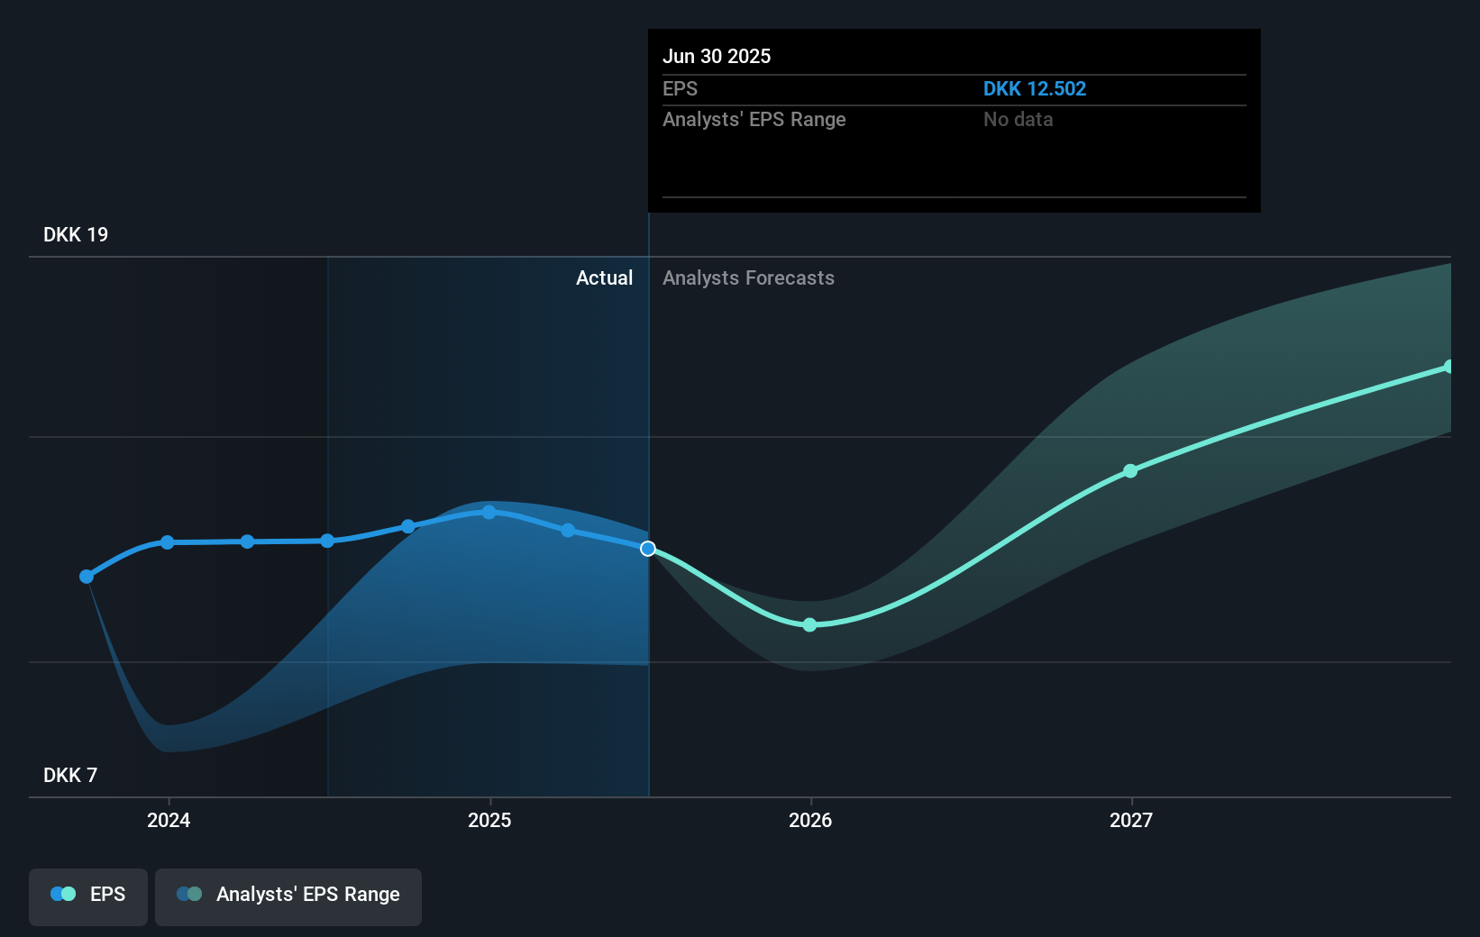
Task: Click the final forecast point at chart edge
Action: click(x=1449, y=364)
